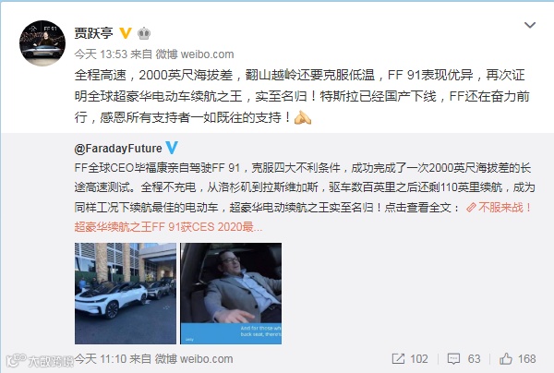
Task: View the white FF 91 car photo
Action: click(x=125, y=294)
